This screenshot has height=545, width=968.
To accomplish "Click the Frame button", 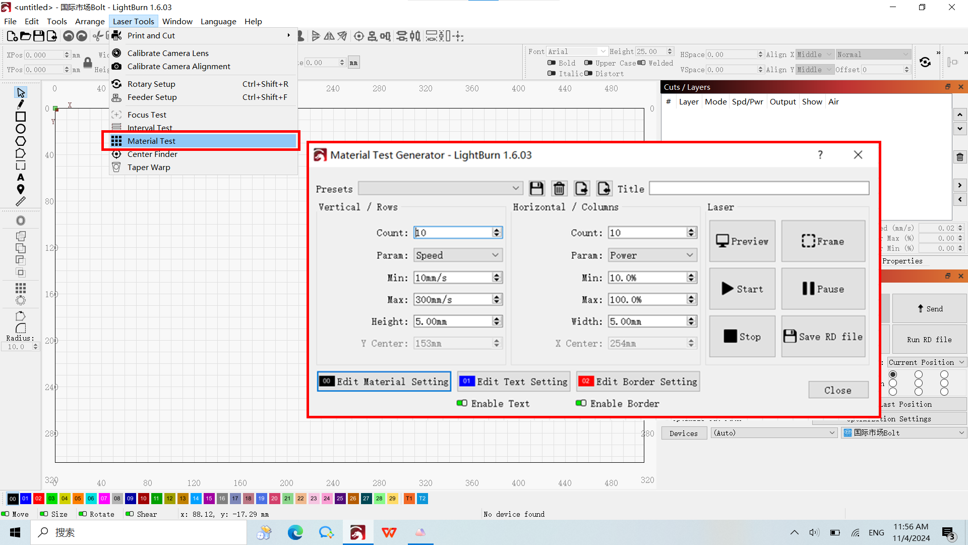I will (x=823, y=241).
